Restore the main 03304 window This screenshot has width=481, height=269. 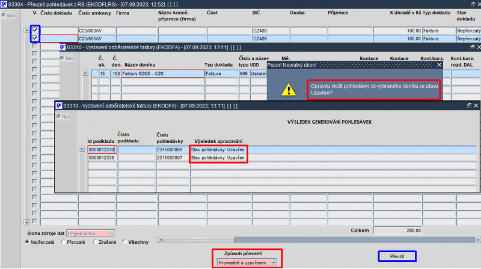pyautogui.click(x=473, y=4)
